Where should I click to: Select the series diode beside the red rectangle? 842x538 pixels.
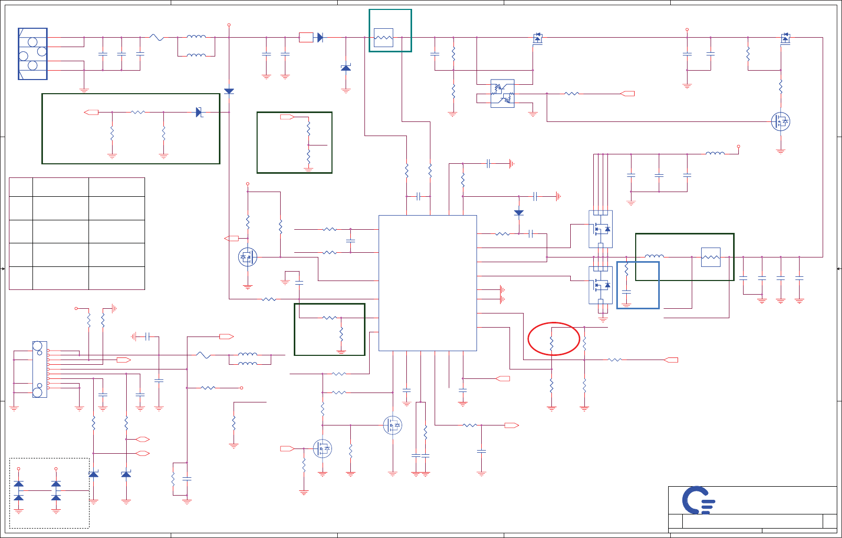[x=320, y=37]
